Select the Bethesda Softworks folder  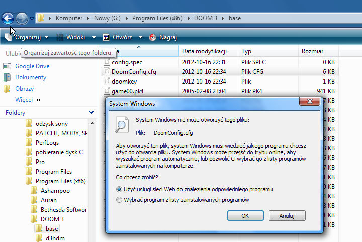pyautogui.click(x=64, y=210)
